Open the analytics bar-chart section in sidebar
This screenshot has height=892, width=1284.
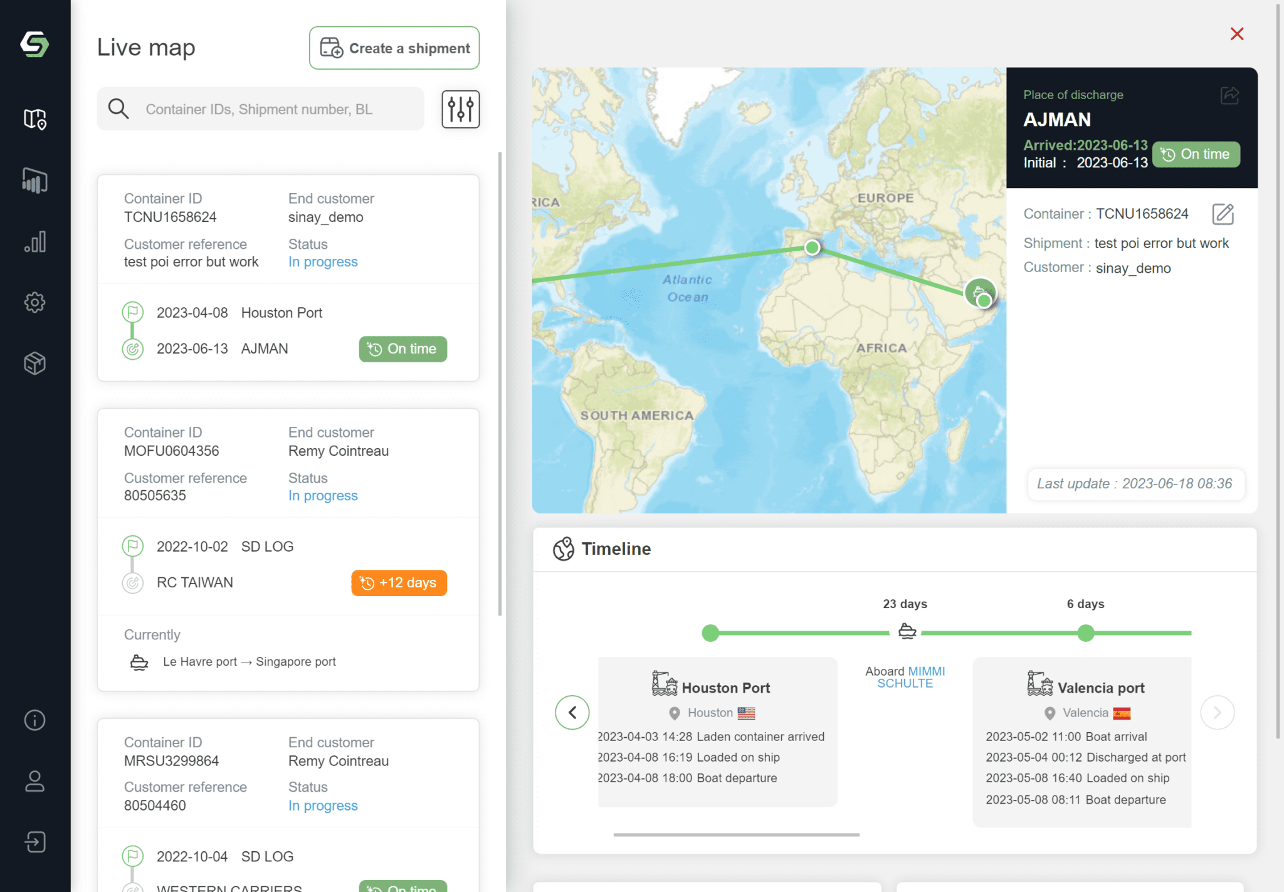tap(34, 241)
